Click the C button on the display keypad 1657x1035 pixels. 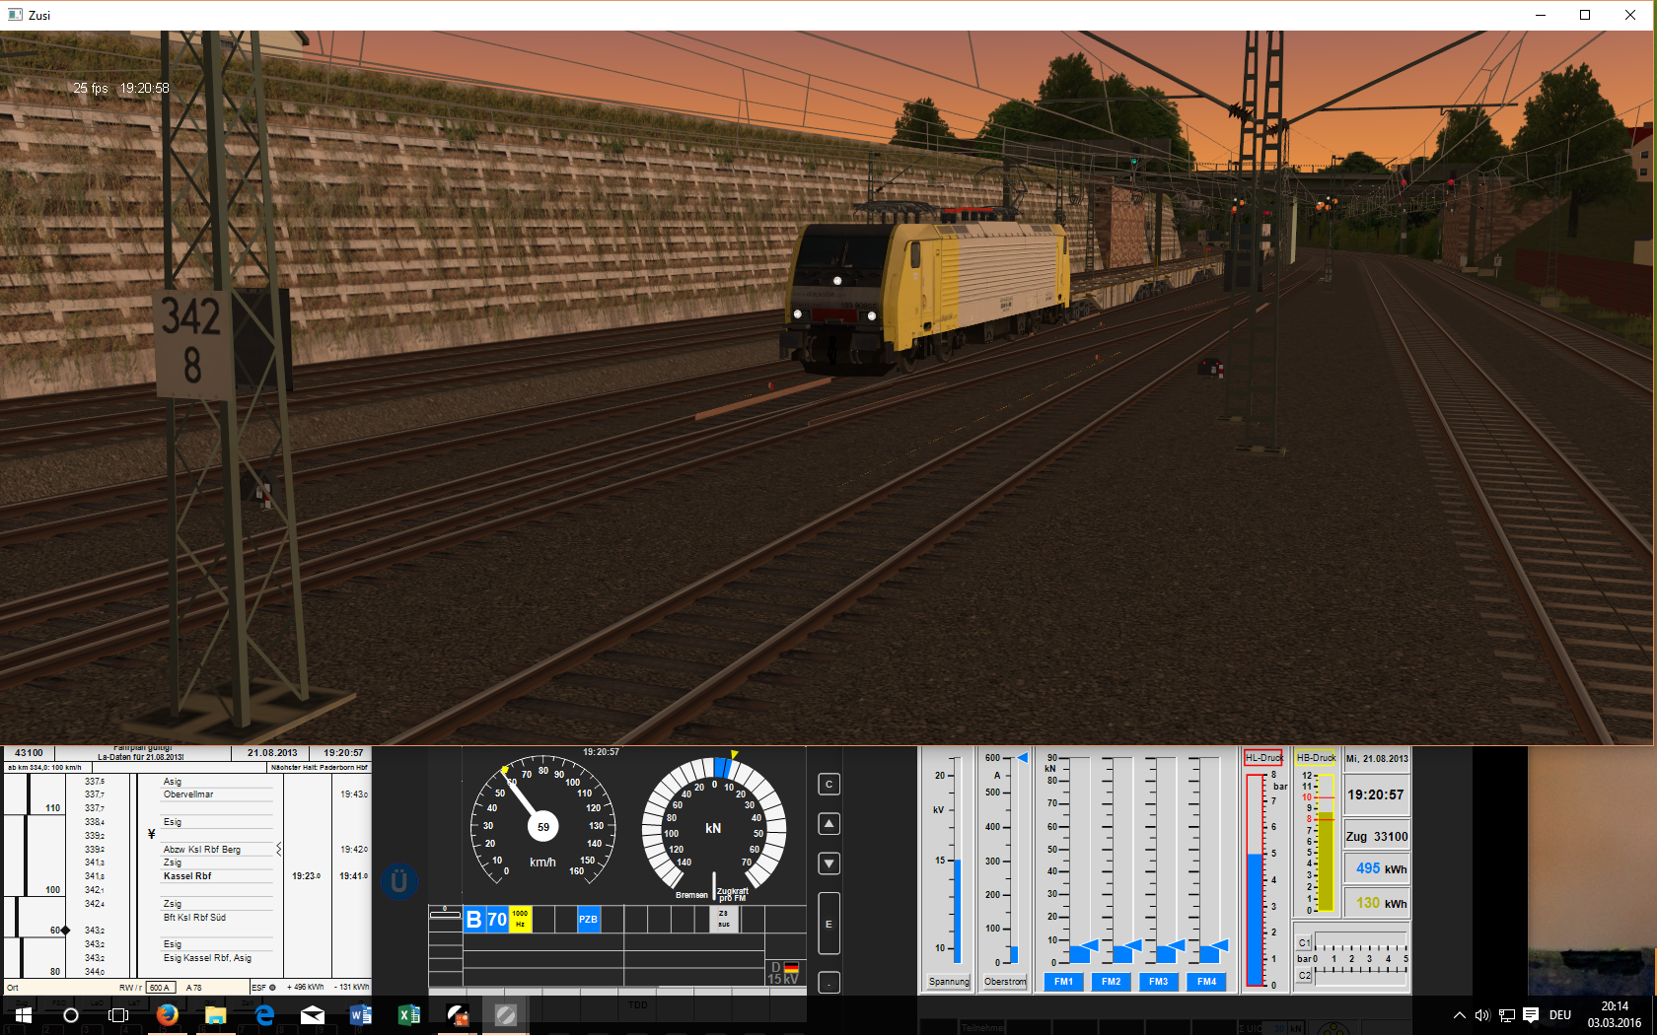[829, 785]
